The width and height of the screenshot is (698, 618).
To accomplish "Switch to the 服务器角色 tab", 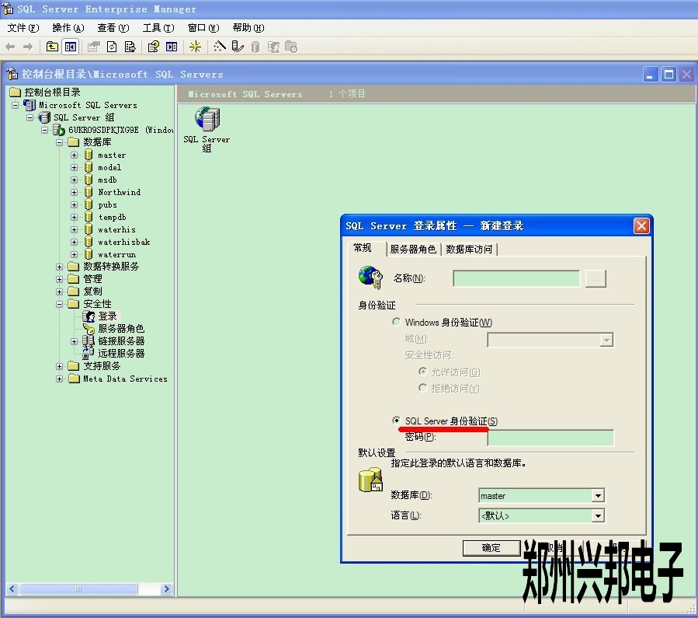I will point(412,250).
